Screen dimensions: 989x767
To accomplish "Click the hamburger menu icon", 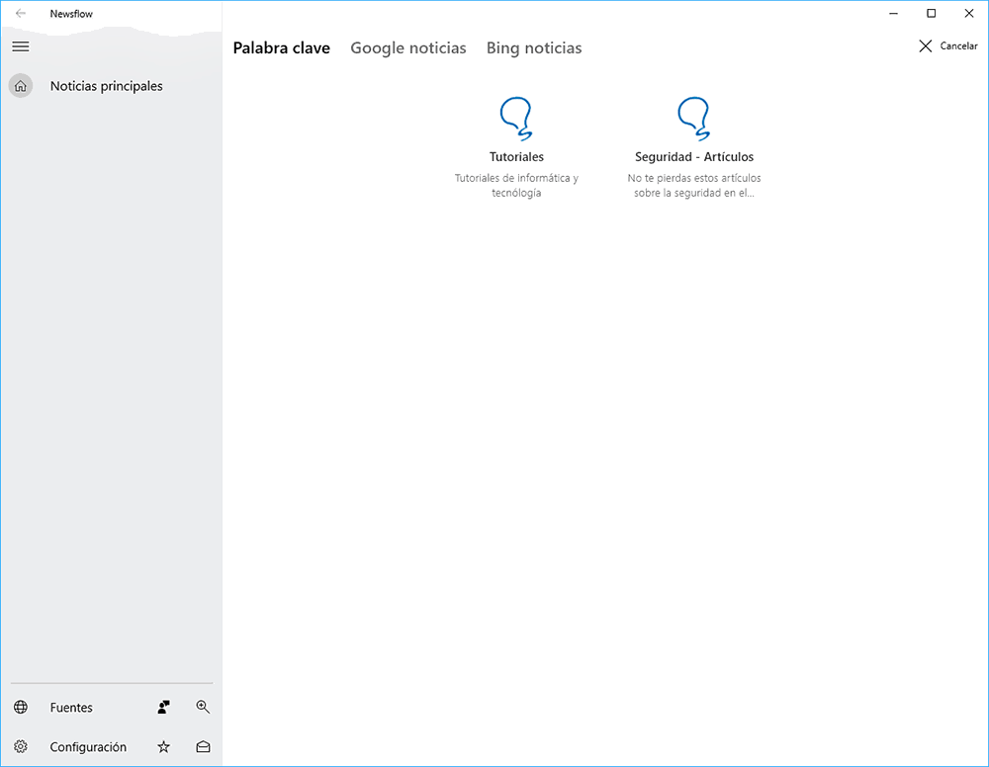I will 21,46.
